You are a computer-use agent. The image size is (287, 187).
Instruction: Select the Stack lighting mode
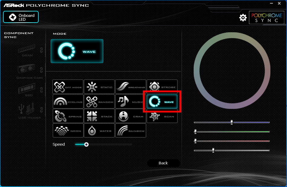99,116
